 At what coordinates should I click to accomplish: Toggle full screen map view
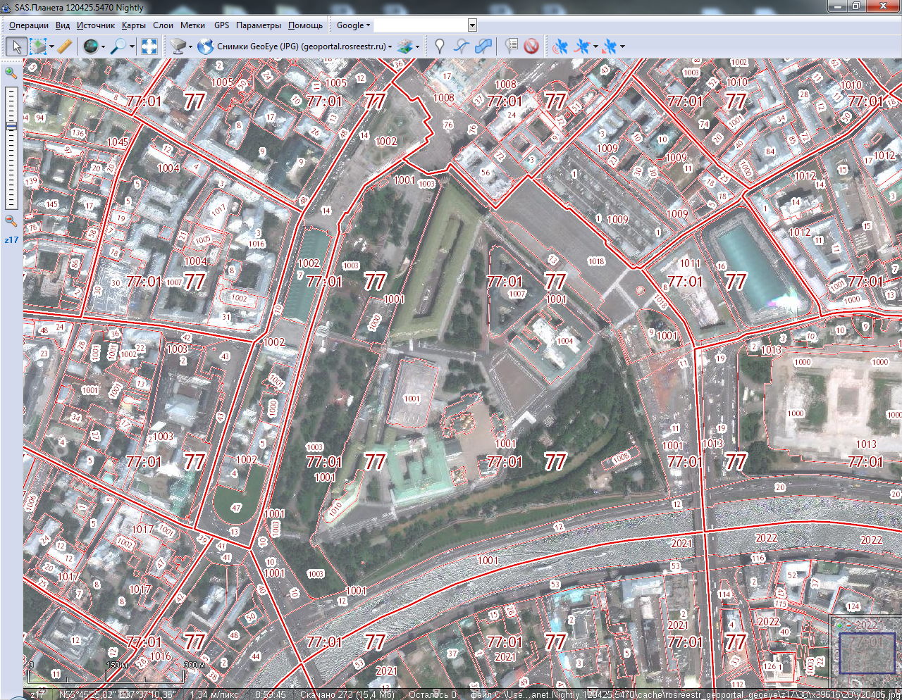click(x=149, y=46)
